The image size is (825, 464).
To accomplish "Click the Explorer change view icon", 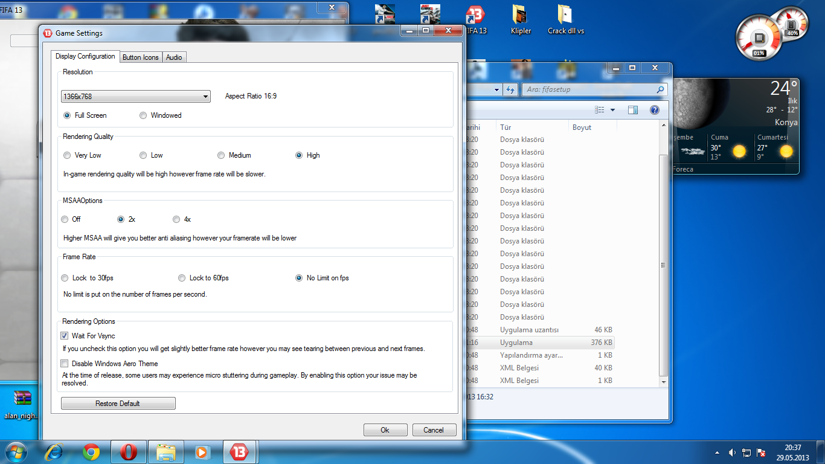I will [x=599, y=110].
